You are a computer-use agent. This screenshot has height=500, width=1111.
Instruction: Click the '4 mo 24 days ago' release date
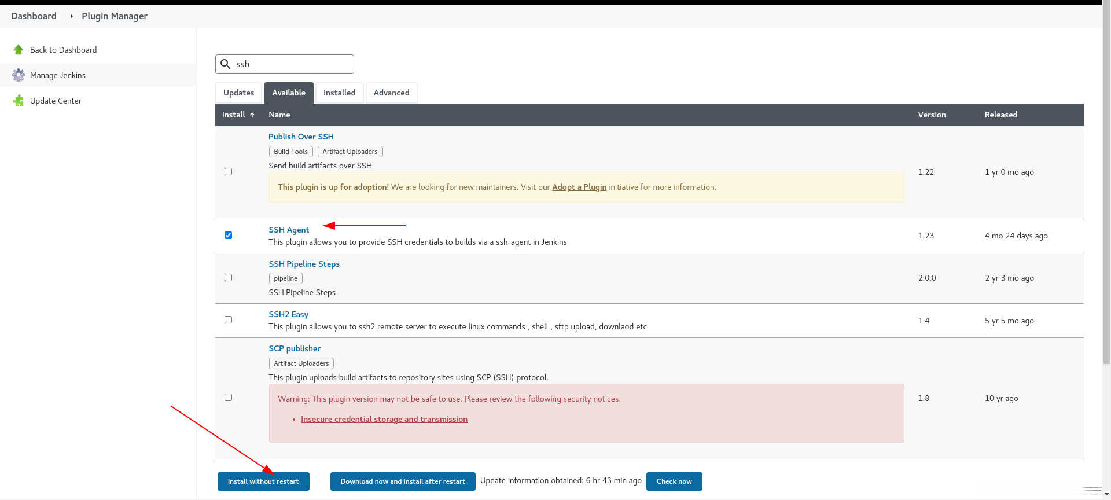1016,236
